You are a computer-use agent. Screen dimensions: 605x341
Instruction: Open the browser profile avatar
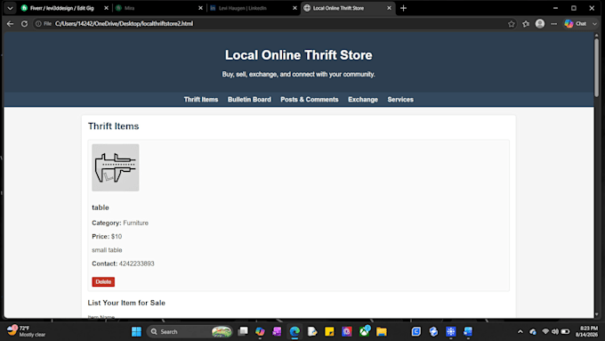click(x=540, y=24)
